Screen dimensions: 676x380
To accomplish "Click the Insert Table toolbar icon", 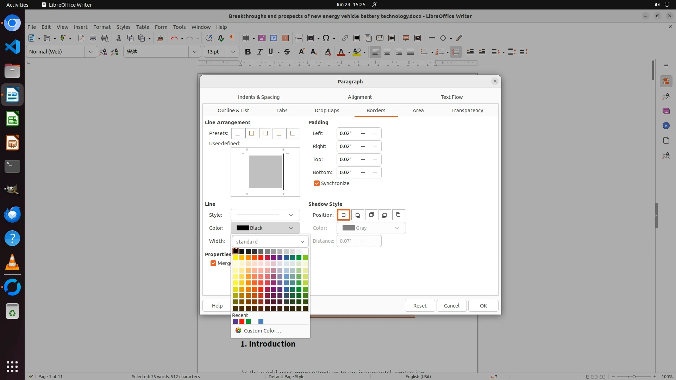I will click(246, 38).
